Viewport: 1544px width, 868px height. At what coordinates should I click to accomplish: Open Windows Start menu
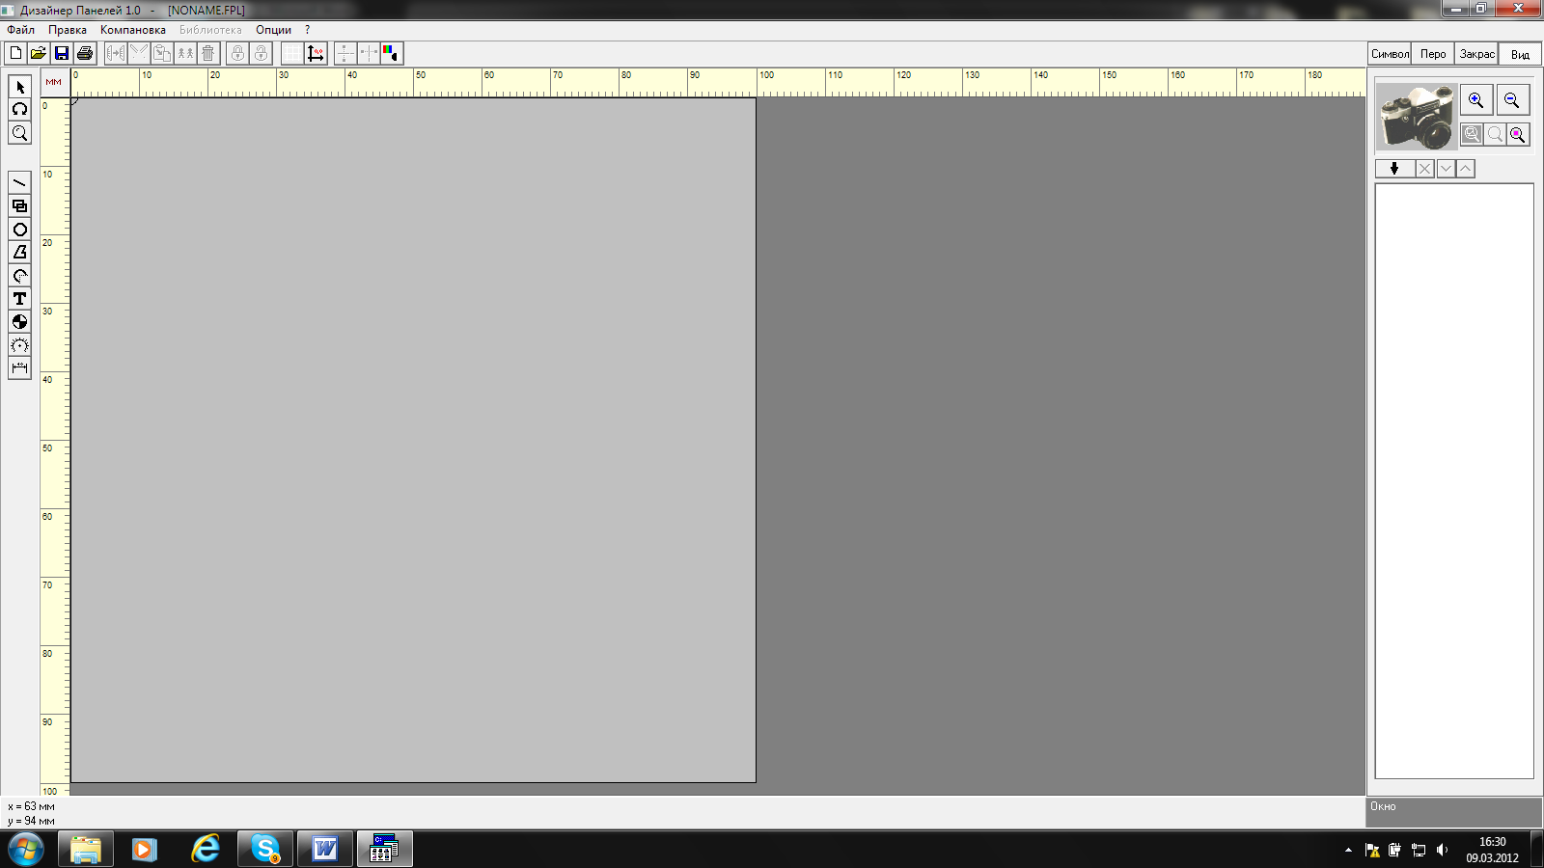[26, 850]
